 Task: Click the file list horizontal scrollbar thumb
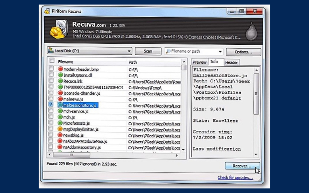point(71,155)
